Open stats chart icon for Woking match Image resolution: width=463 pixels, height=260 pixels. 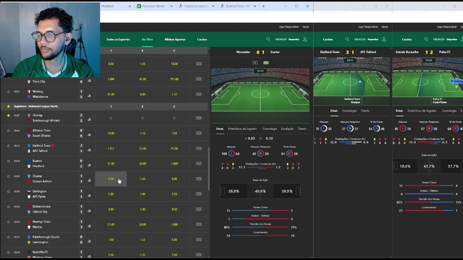(x=89, y=96)
